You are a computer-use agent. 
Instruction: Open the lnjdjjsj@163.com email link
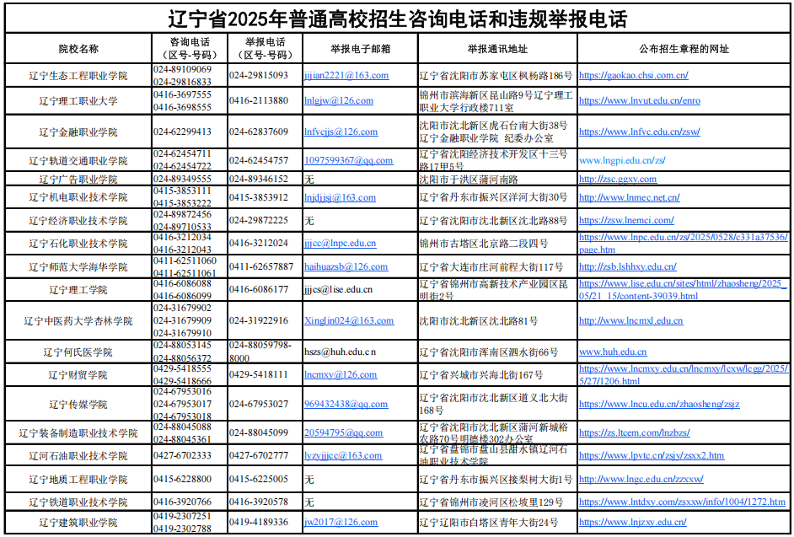(x=340, y=197)
